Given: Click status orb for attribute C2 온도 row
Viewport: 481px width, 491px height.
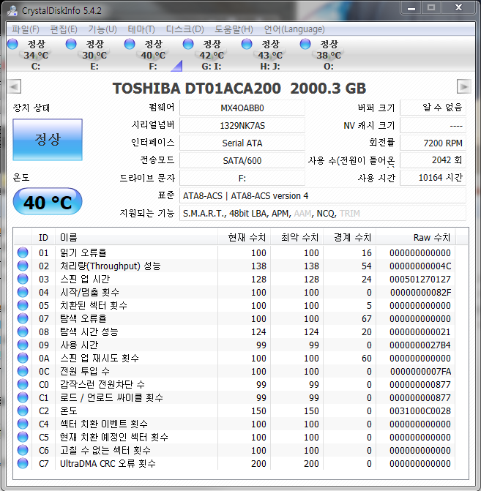Looking at the screenshot, I should tap(23, 411).
